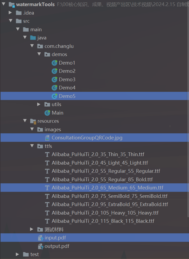Expand the .idea folder
This screenshot has width=189, height=259.
[x=10, y=12]
